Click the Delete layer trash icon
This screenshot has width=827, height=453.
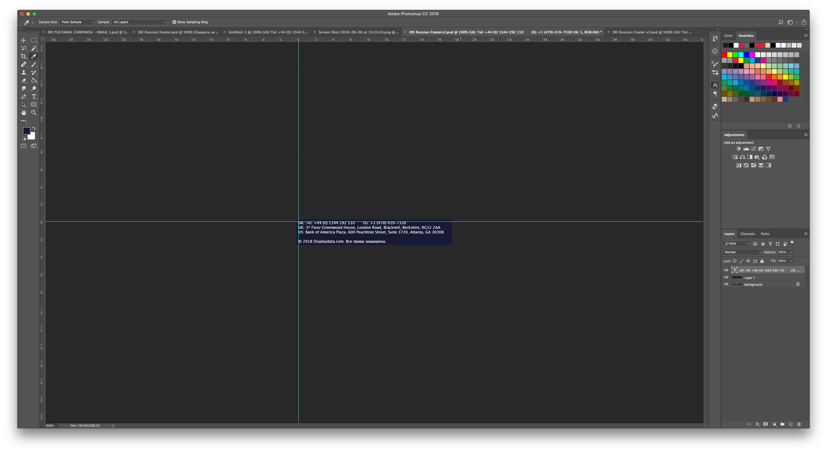tap(799, 424)
